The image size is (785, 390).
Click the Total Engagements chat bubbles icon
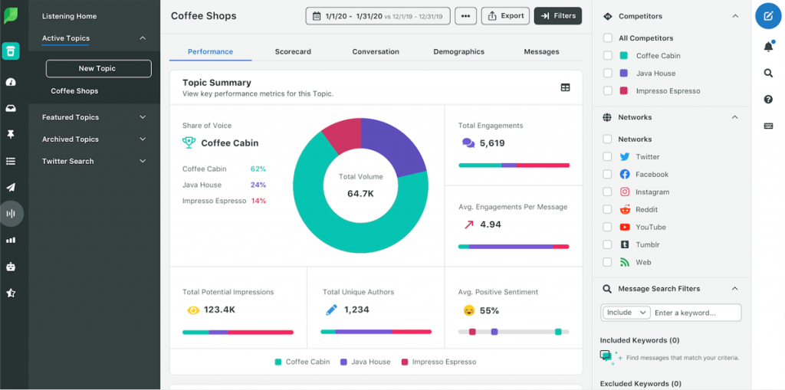(468, 143)
